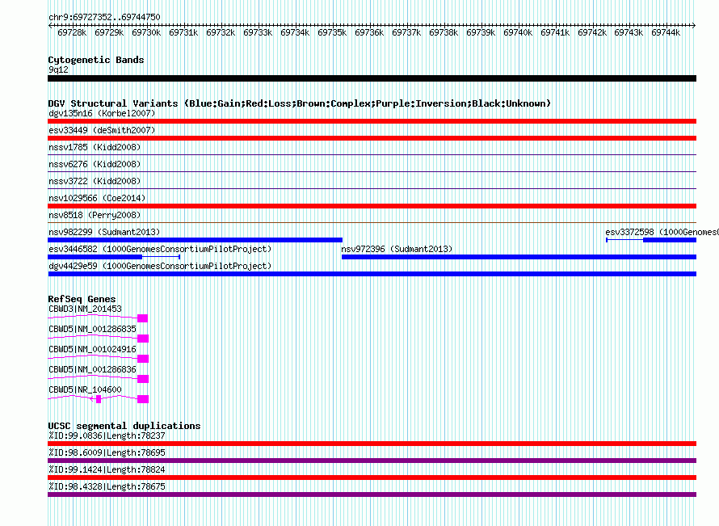Select the 9q12 band label
The width and height of the screenshot is (719, 526).
[58, 69]
